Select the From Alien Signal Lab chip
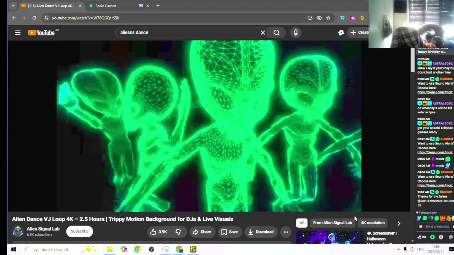Screen dimensions: 454x255 pos(333,223)
